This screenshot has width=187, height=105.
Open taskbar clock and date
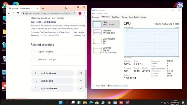175,103
